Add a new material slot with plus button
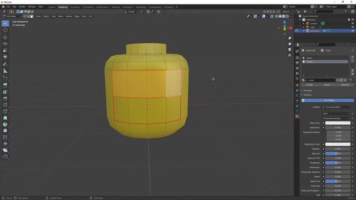The image size is (356, 200). [352, 57]
